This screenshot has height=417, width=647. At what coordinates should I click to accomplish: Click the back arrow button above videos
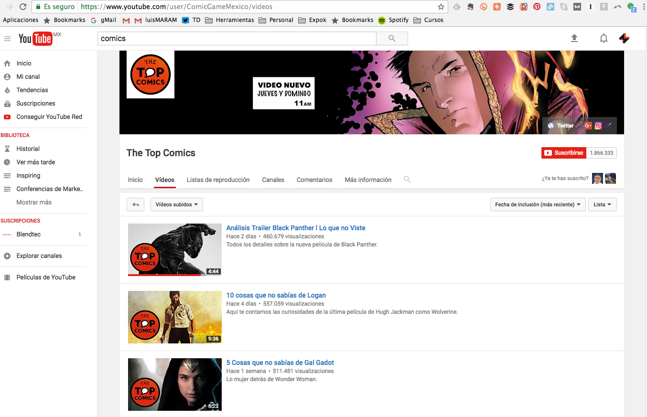coord(135,204)
